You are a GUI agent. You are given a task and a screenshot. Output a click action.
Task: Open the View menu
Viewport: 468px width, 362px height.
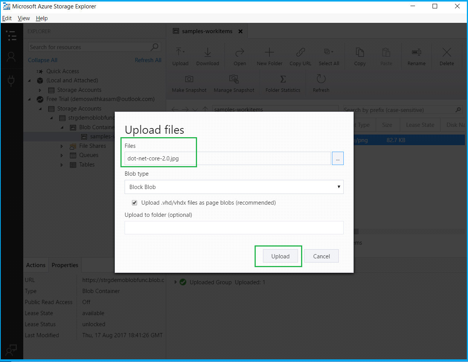coord(24,18)
